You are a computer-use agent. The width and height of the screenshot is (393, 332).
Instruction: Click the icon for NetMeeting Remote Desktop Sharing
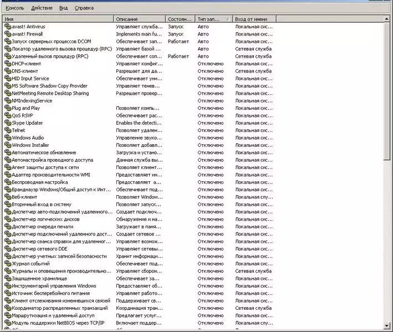click(8, 93)
